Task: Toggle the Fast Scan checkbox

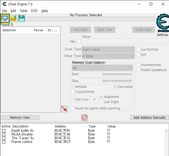Action: [x=72, y=99]
